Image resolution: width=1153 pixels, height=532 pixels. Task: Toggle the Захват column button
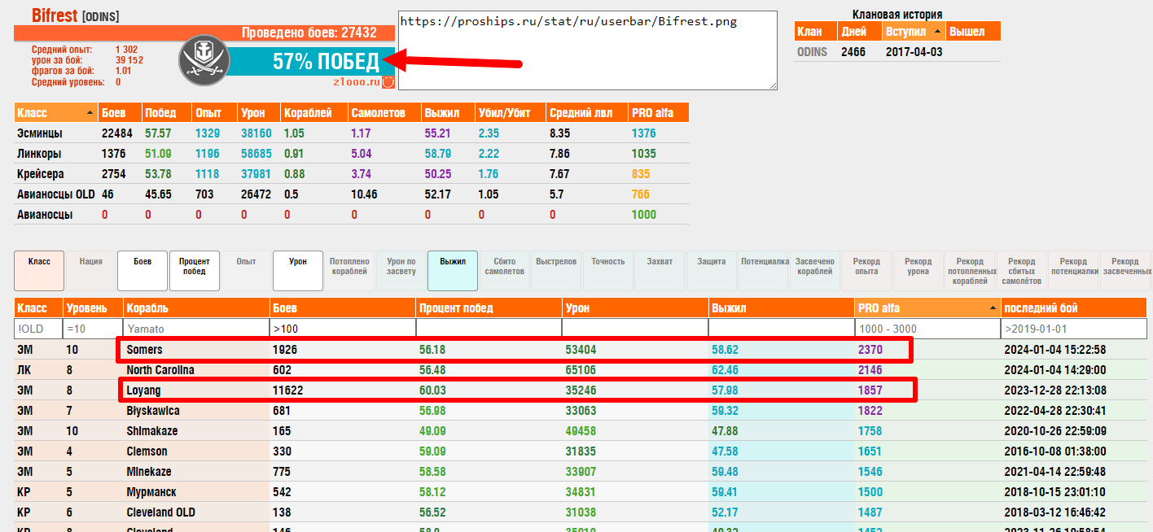[x=660, y=271]
